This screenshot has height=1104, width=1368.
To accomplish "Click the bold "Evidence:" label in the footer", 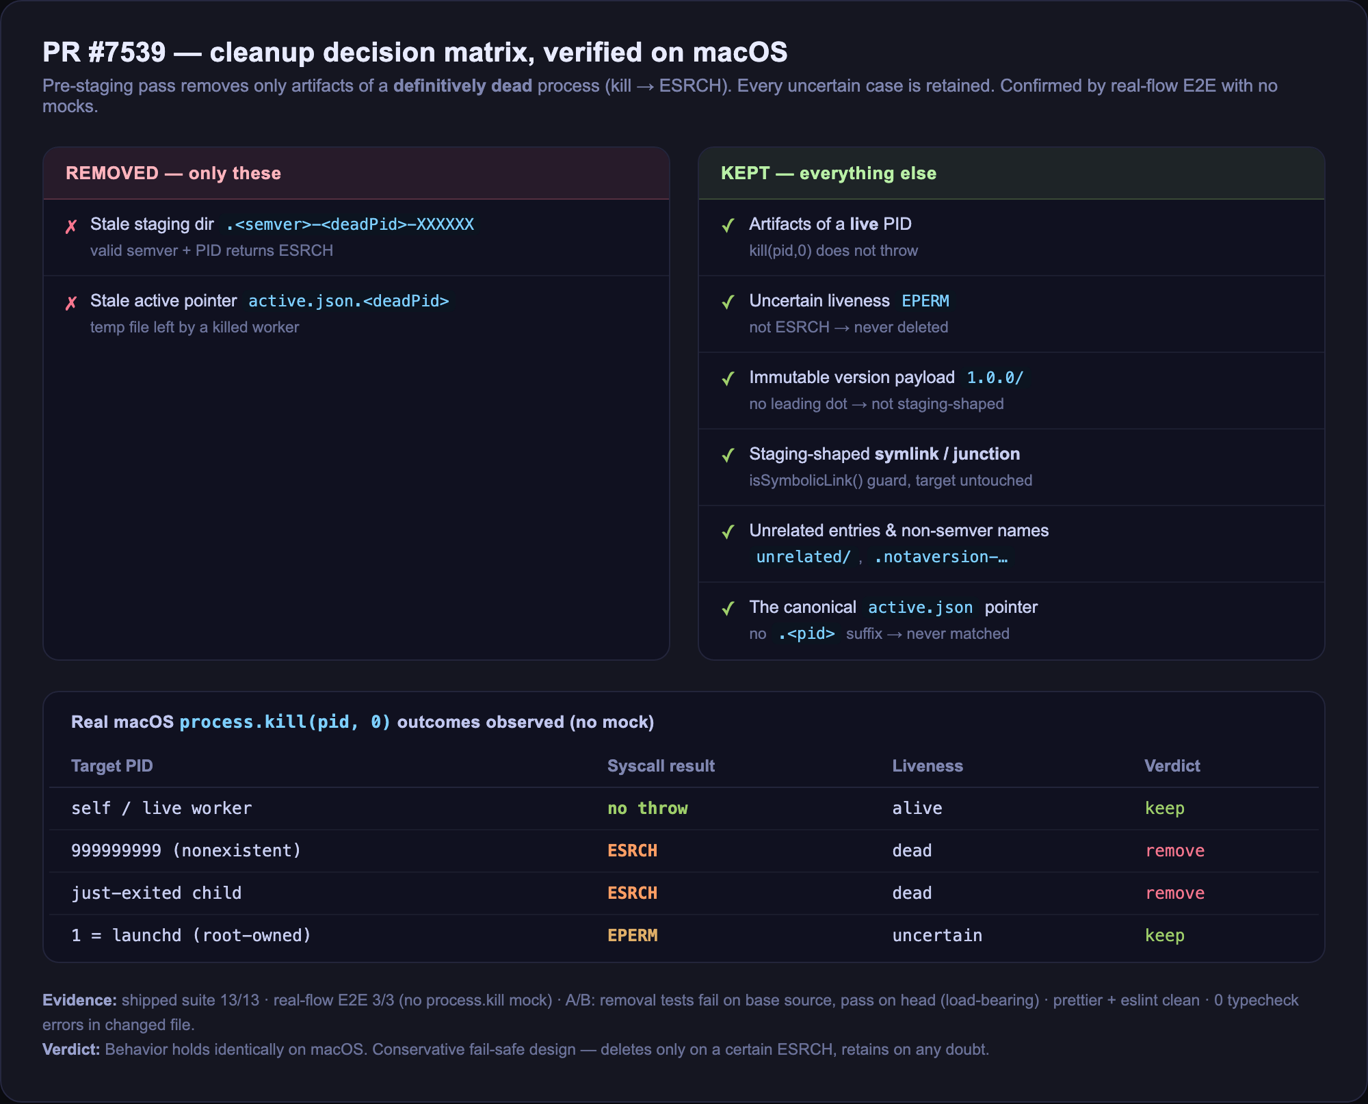I will pyautogui.click(x=79, y=1000).
